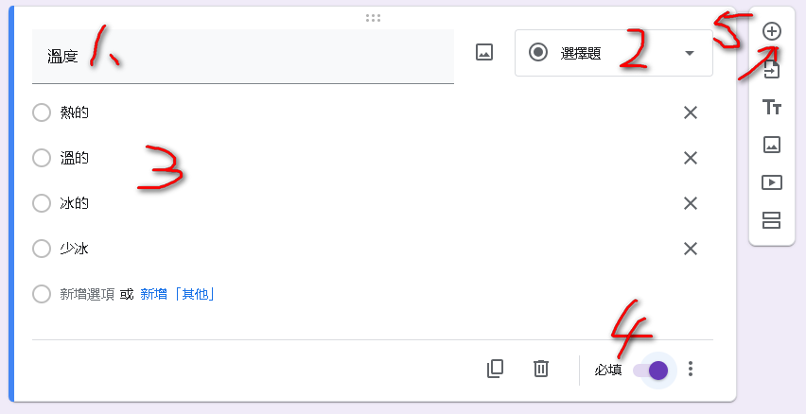Image resolution: width=806 pixels, height=414 pixels.
Task: Insert image next to question title
Action: coord(484,52)
